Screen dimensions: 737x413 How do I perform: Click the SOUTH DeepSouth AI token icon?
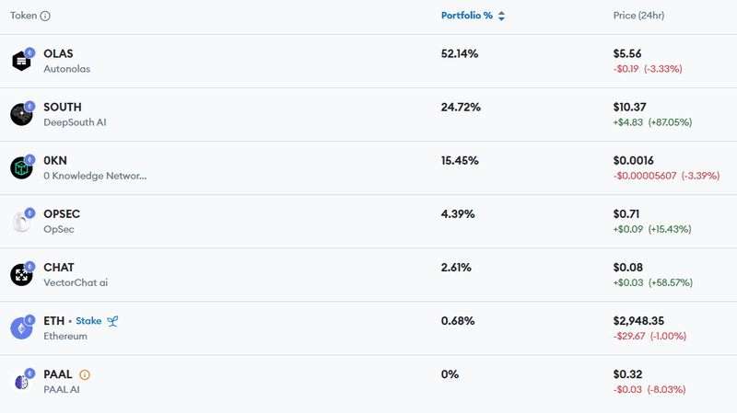coord(21,114)
